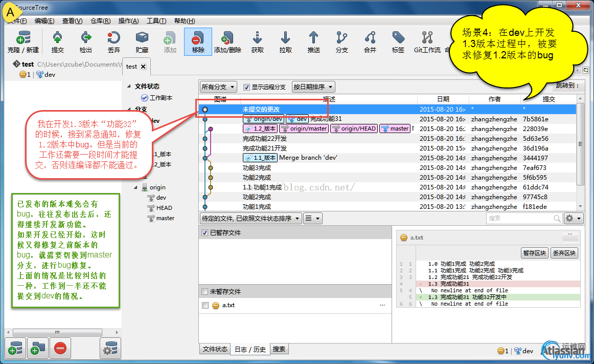
Task: Select the Working Copy (工作副本) tree item
Action: tap(157, 98)
